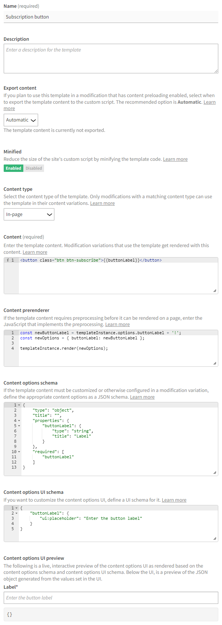Click the info icon beside the Content code editor
This screenshot has width=222, height=625.
[x=9, y=260]
